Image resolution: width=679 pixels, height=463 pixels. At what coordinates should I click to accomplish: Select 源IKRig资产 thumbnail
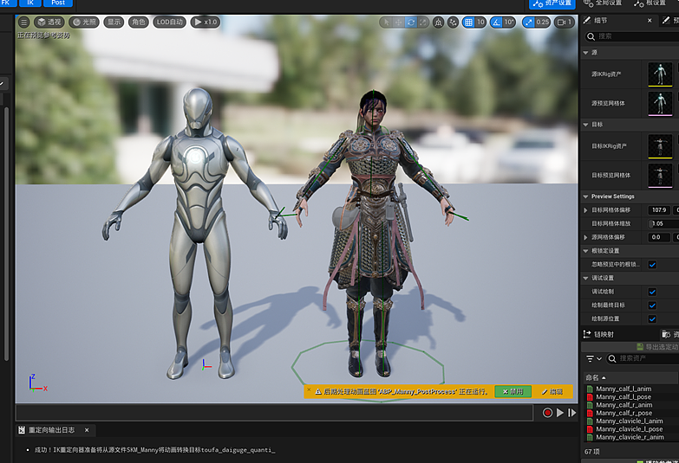click(660, 74)
